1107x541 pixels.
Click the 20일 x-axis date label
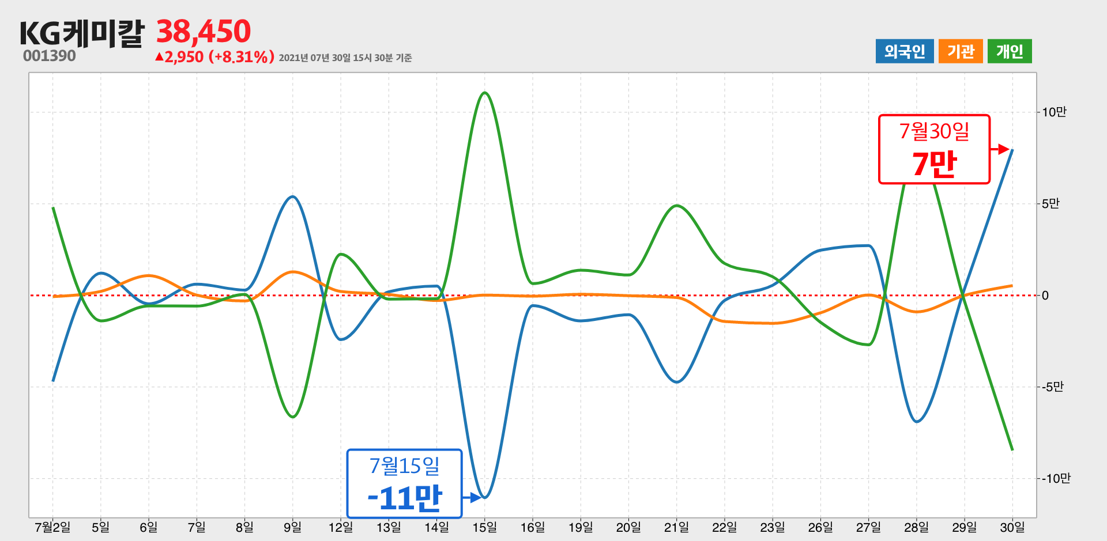628,527
